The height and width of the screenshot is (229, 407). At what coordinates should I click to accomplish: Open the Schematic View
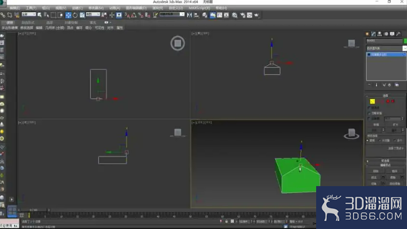[x=227, y=15]
